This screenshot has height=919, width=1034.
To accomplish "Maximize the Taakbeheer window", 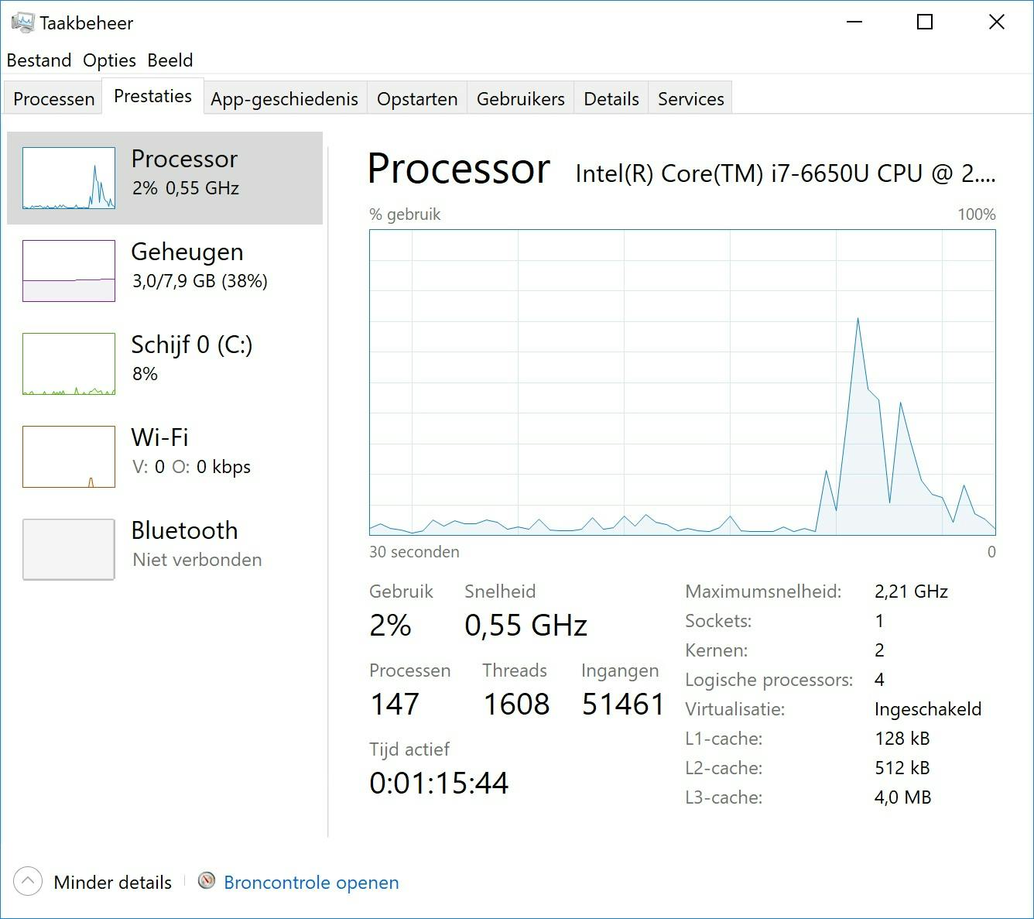I will click(x=924, y=22).
